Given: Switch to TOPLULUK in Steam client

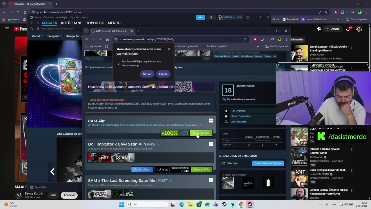Looking at the screenshot, I should 95,23.
